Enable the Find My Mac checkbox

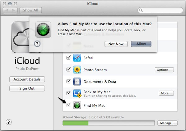[69, 105]
